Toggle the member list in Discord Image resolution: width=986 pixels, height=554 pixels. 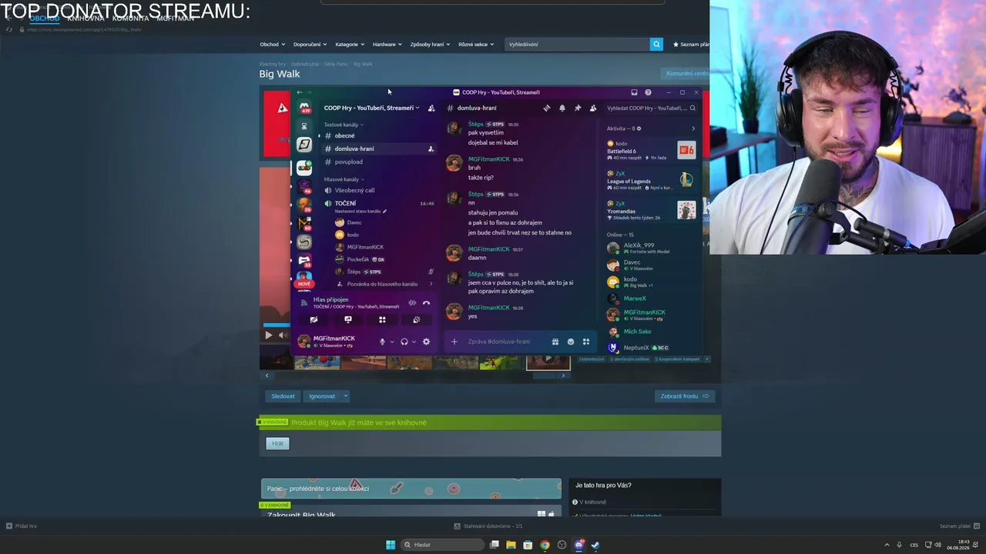(x=592, y=108)
